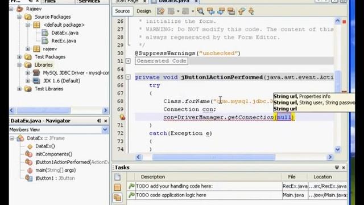This screenshot has height=205, width=364.
Task: Choose the 'String url, Properties info' tooltip entry
Action: (302, 96)
